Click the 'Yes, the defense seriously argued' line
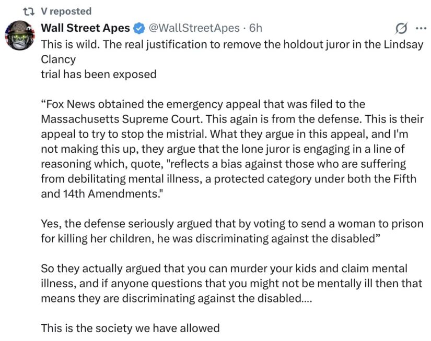 pos(232,224)
